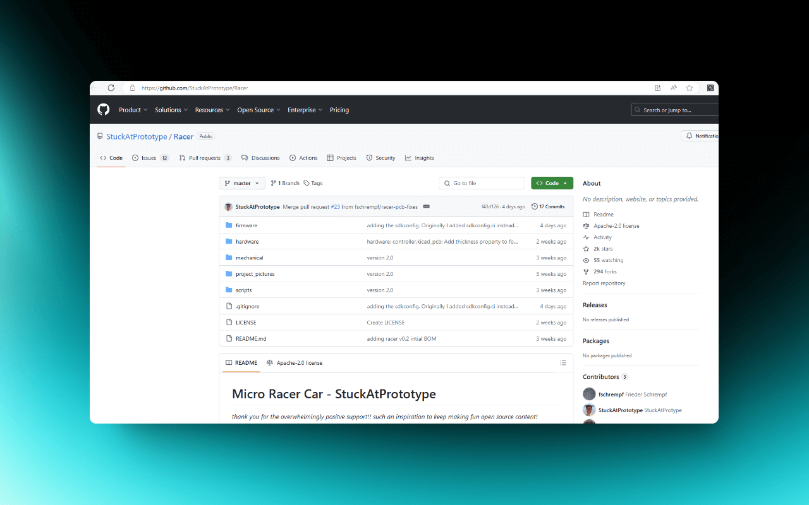Open the LICENSE file

[246, 323]
